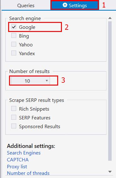Click the empty field beside results dropdown

[53, 81]
